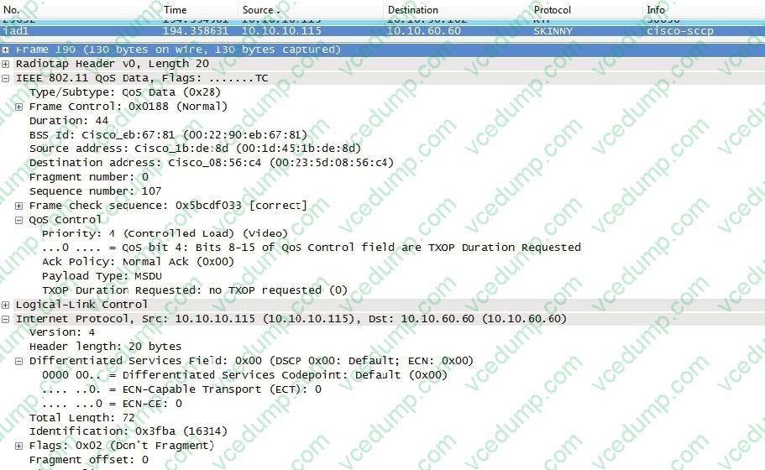Select the Priority: 4 (Controlled Load) line

pos(164,233)
